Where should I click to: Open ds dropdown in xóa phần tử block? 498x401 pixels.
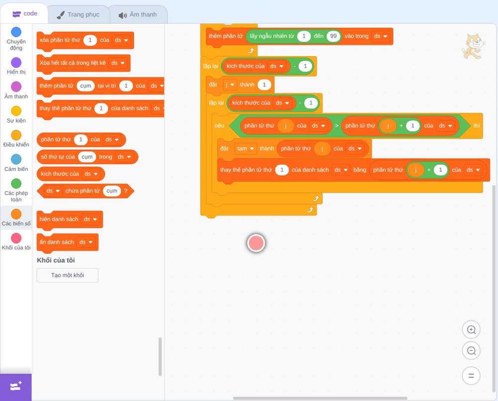point(122,40)
